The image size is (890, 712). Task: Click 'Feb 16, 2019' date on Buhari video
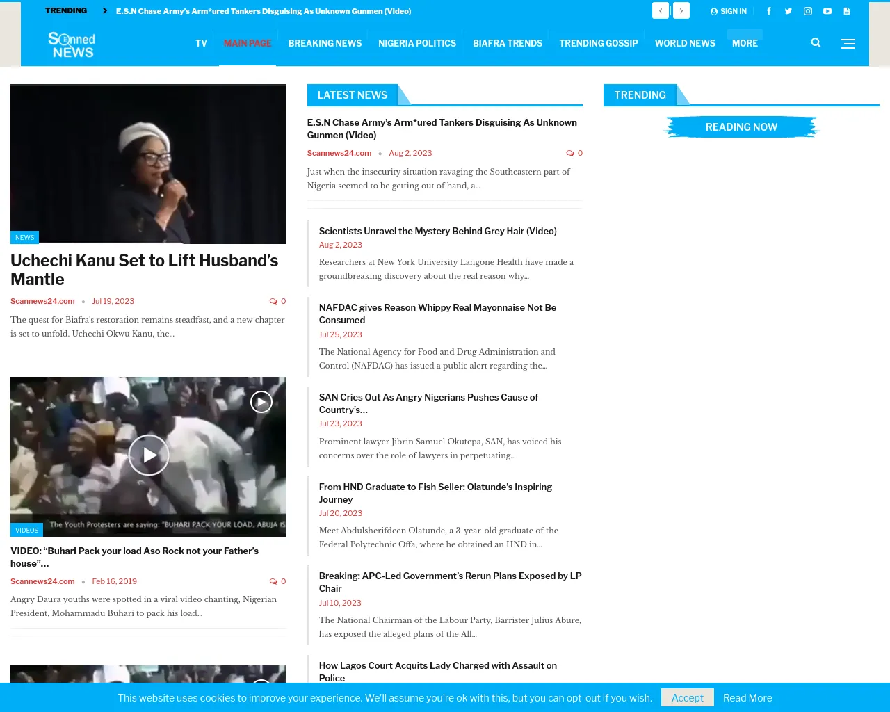coord(115,581)
